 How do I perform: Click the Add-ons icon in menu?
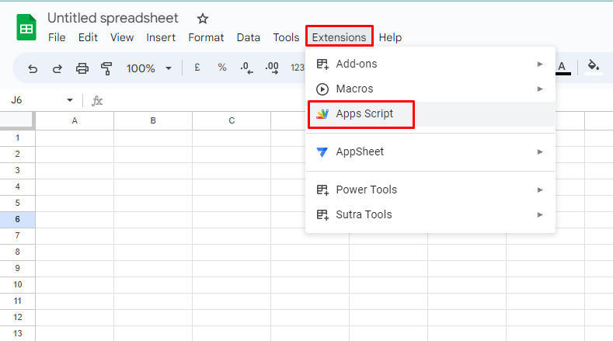coord(322,64)
